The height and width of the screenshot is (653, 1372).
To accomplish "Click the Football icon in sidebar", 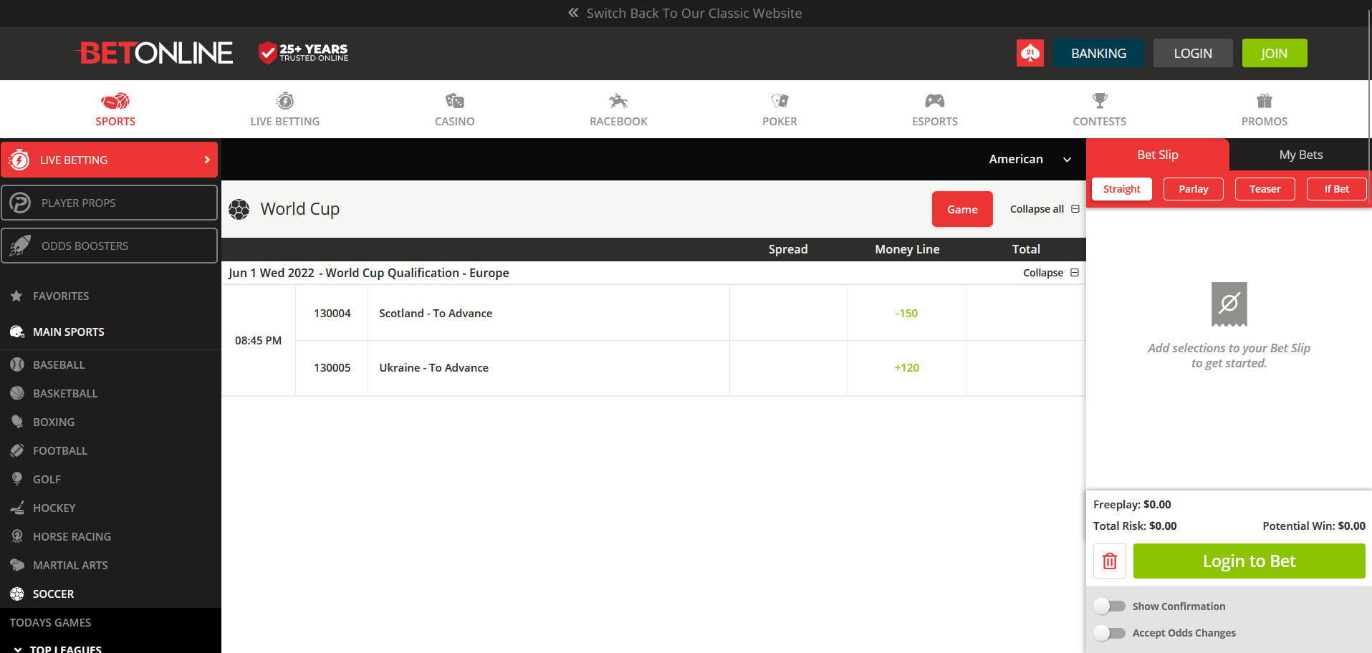I will click(17, 450).
